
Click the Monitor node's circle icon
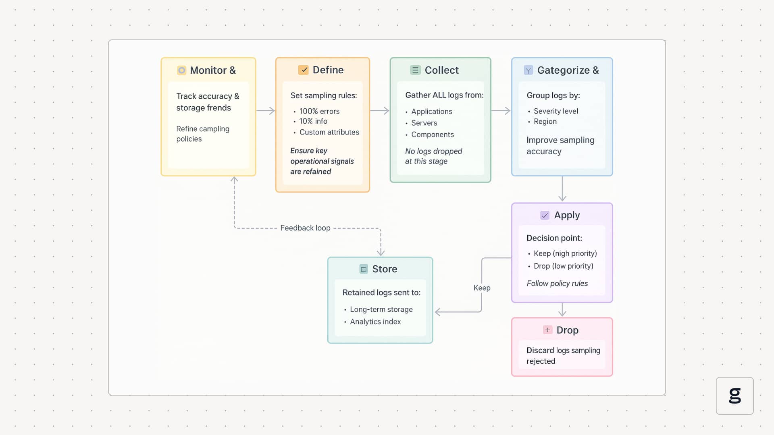182,70
